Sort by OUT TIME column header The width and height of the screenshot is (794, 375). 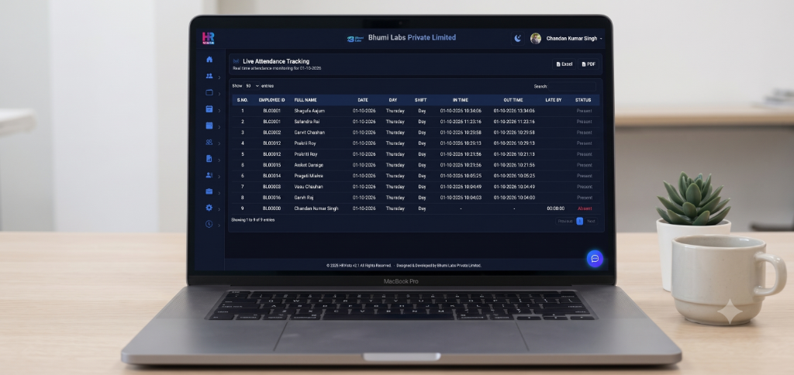(513, 100)
